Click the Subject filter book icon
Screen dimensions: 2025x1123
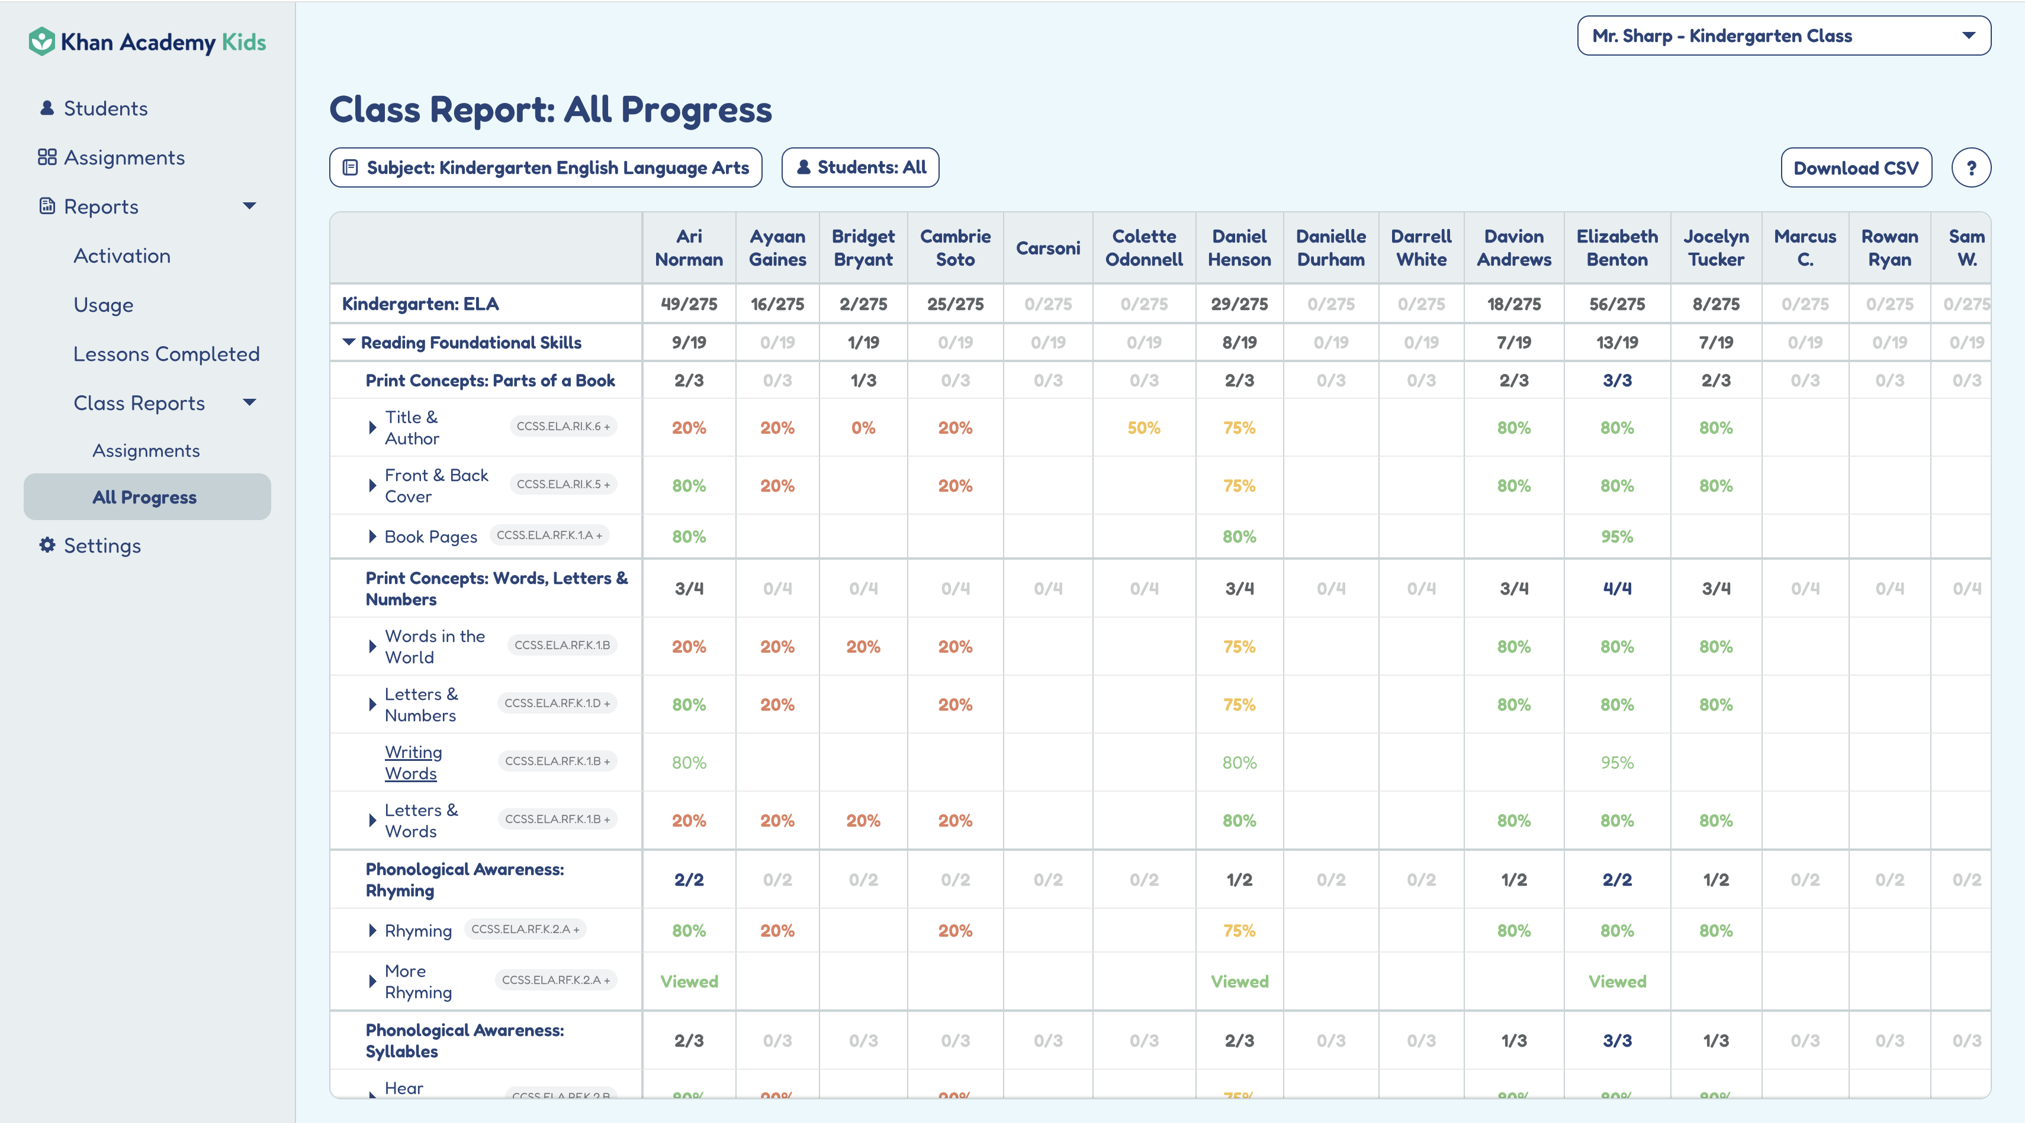point(351,168)
